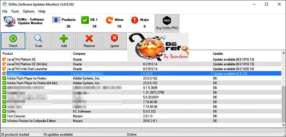Click Buy SUMo PRO button
This screenshot has height=137, width=286.
167,23
